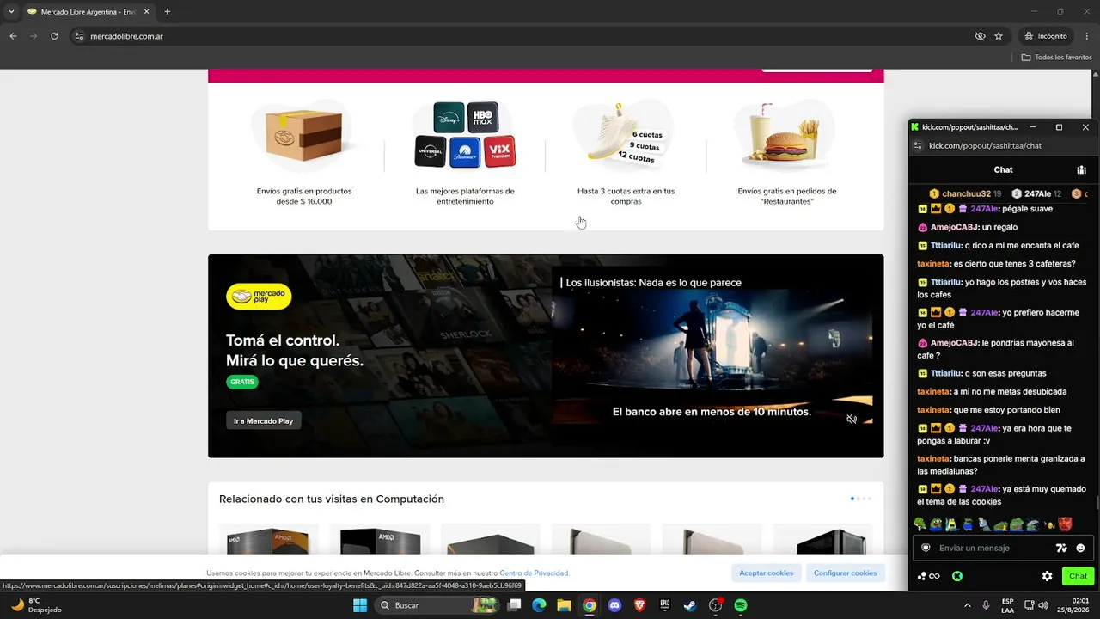Viewport: 1100px width, 619px height.
Task: Show hidden system tray icons
Action: pyautogui.click(x=968, y=605)
